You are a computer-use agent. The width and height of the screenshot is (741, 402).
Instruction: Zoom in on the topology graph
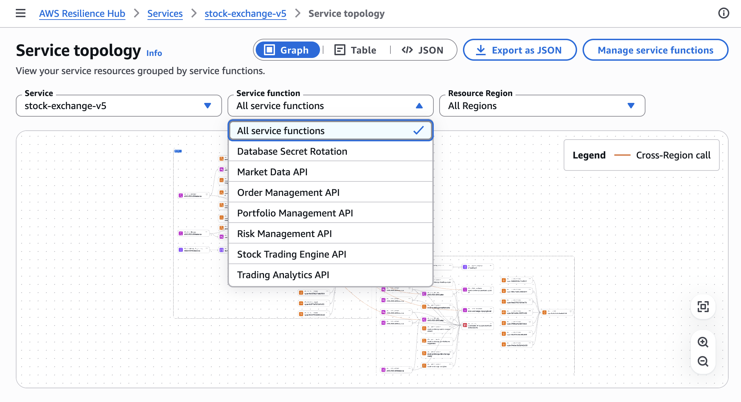click(x=703, y=342)
